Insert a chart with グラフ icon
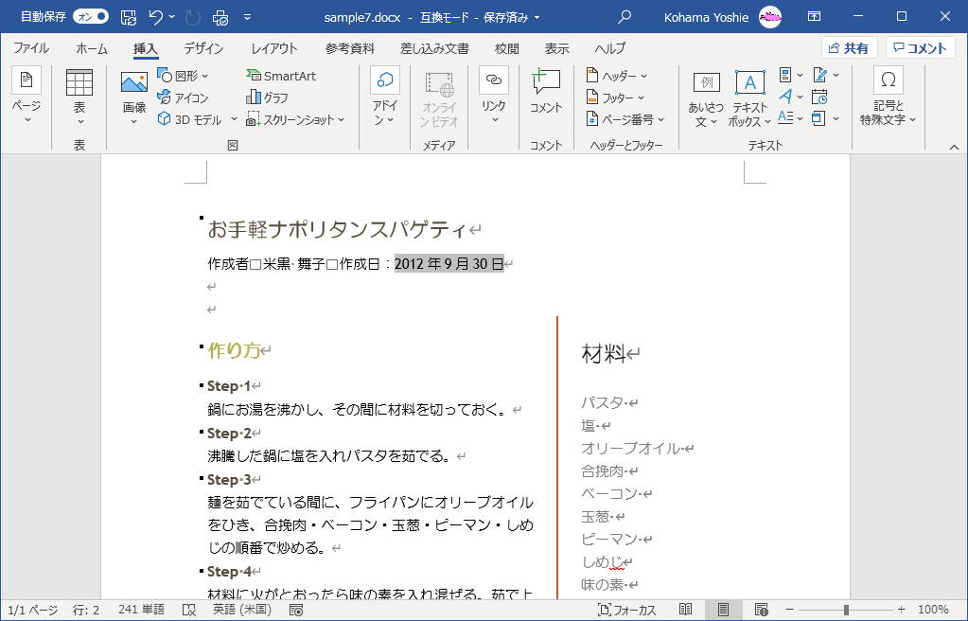Viewport: 968px width, 621px height. (267, 98)
